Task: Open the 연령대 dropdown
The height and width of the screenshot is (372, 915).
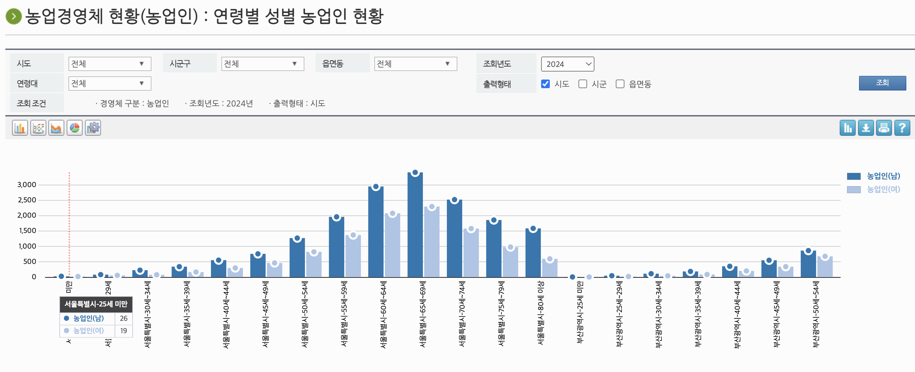Action: click(x=109, y=84)
